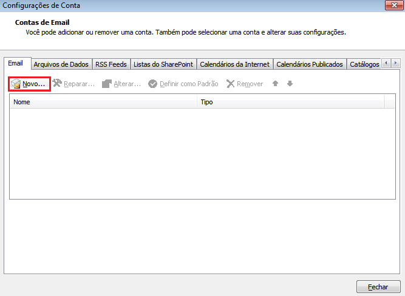Switch to Calendários da Internet tab

pyautogui.click(x=235, y=64)
